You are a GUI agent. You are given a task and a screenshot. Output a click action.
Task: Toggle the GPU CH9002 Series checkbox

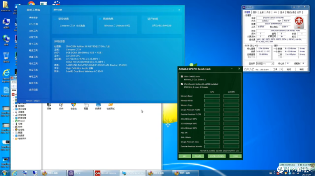(x=182, y=77)
